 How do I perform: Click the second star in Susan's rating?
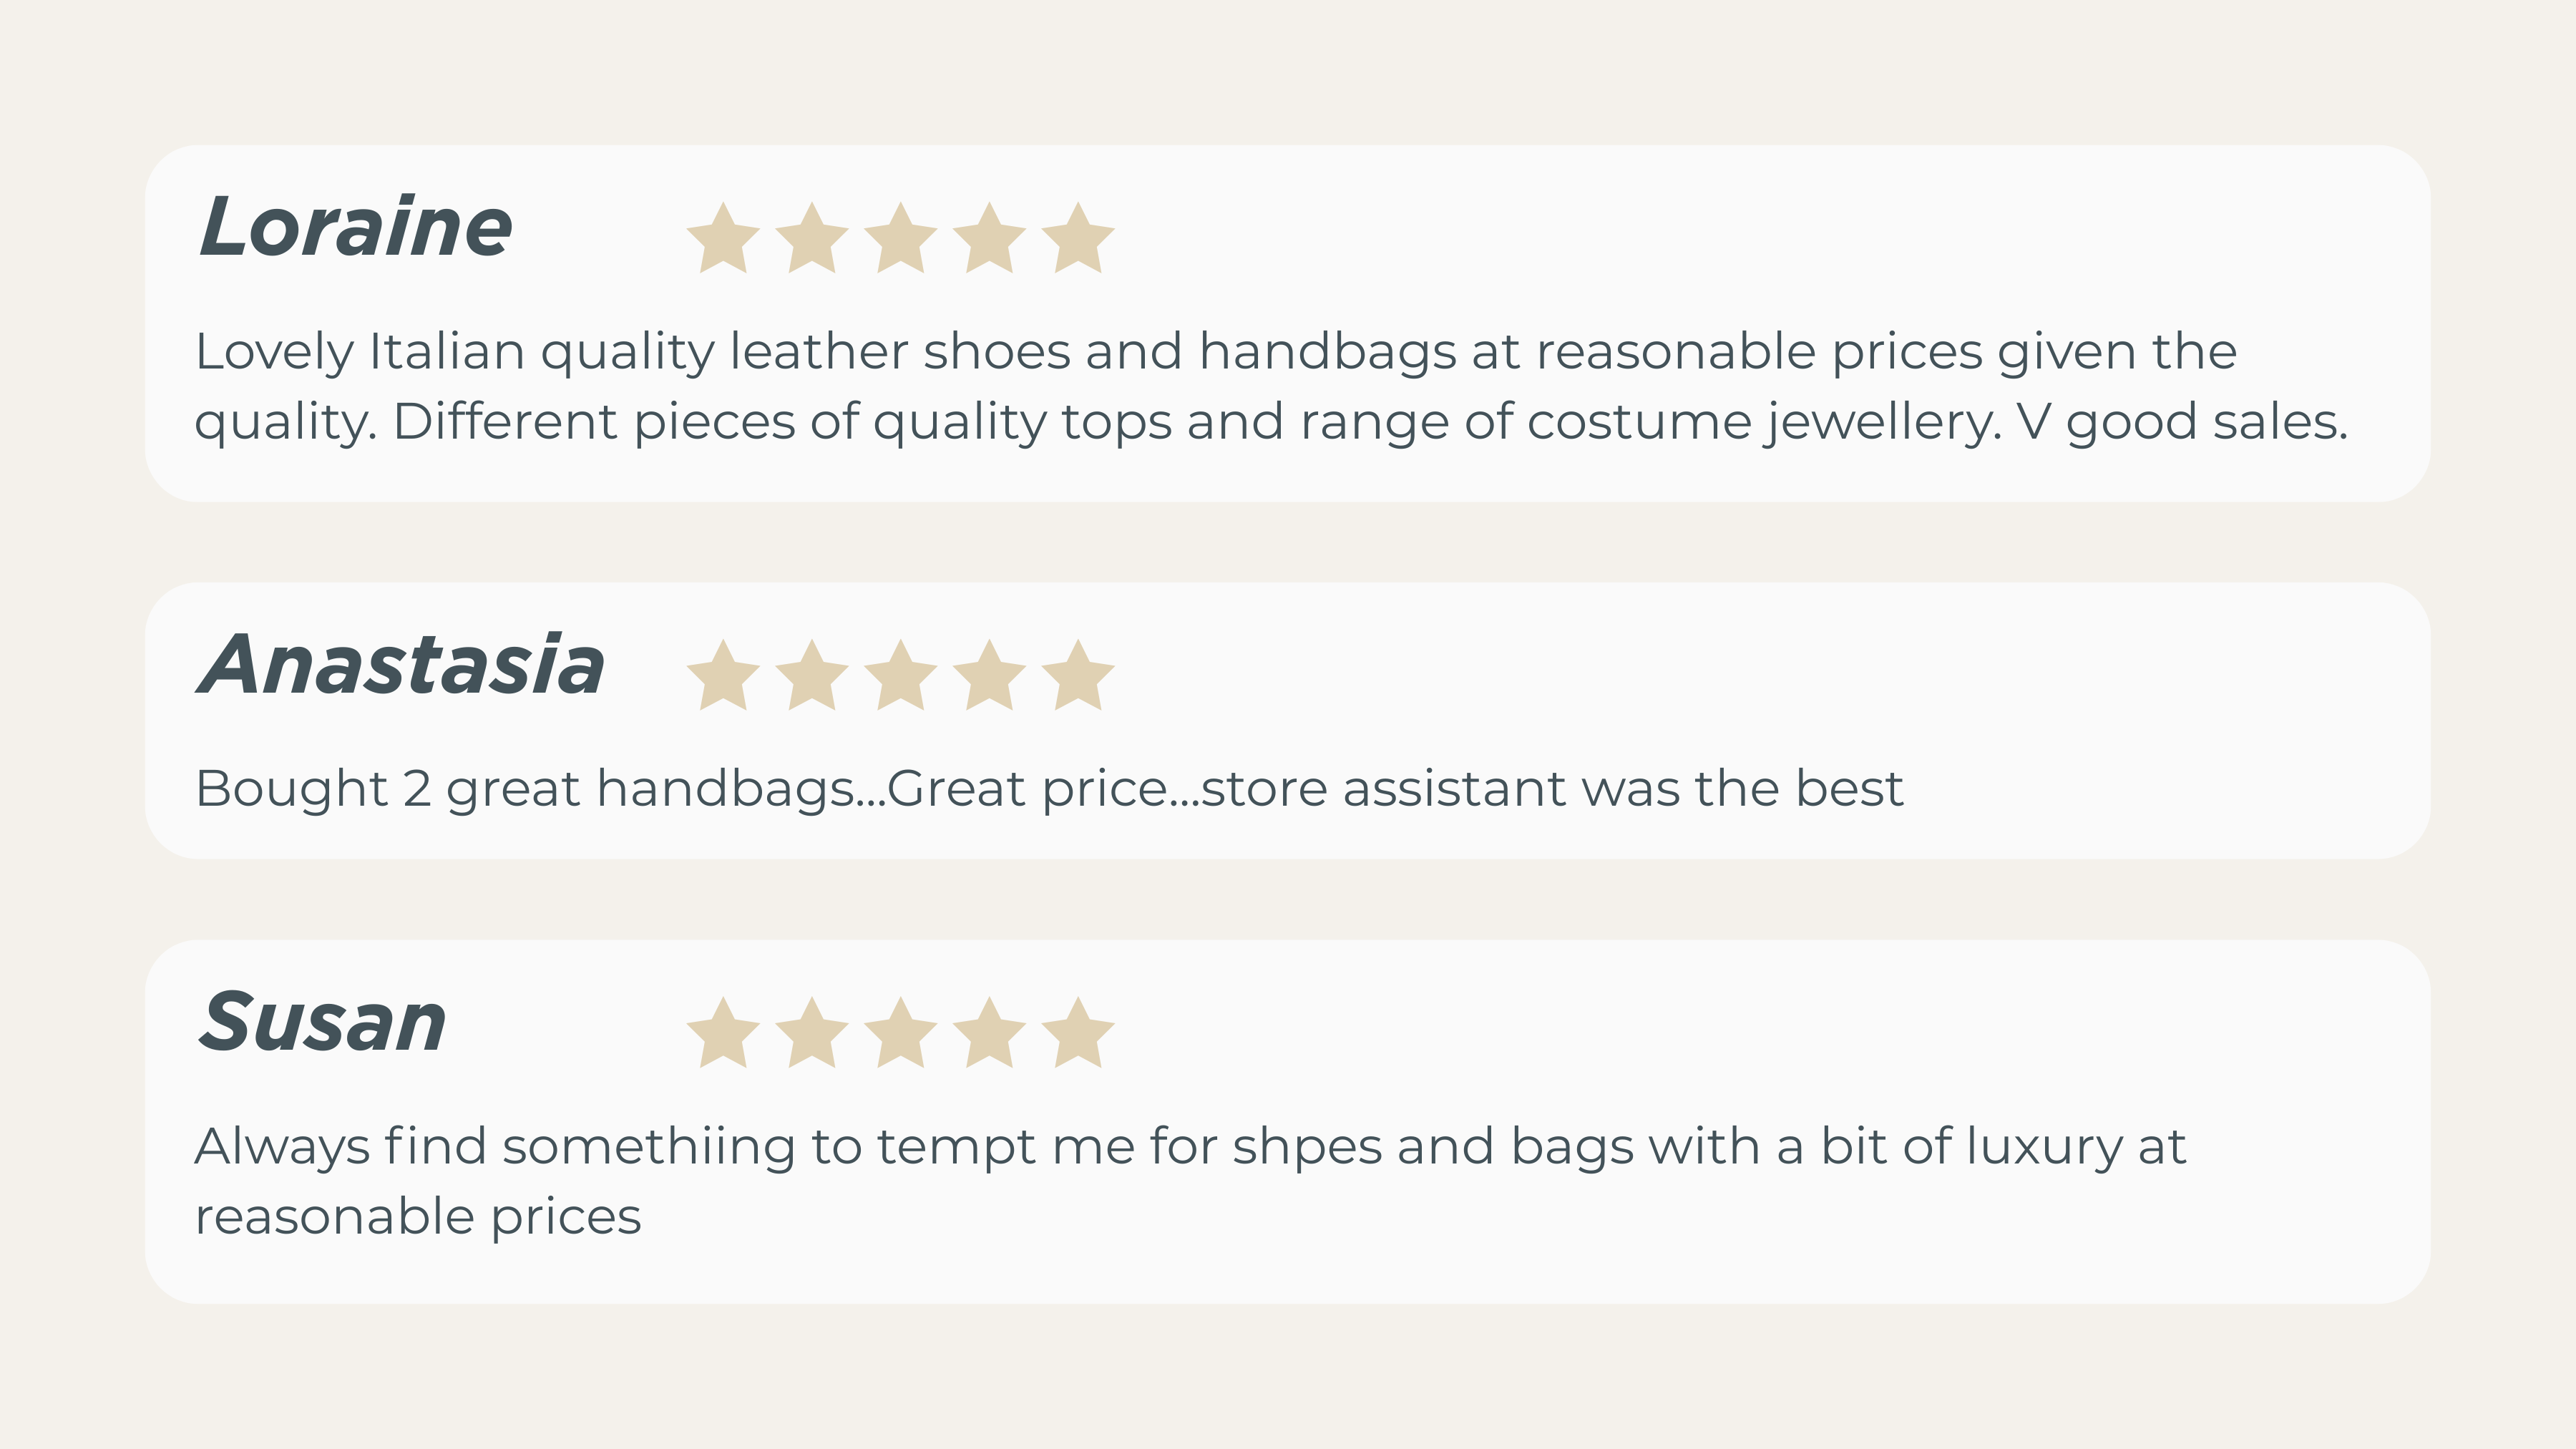[x=811, y=1034]
